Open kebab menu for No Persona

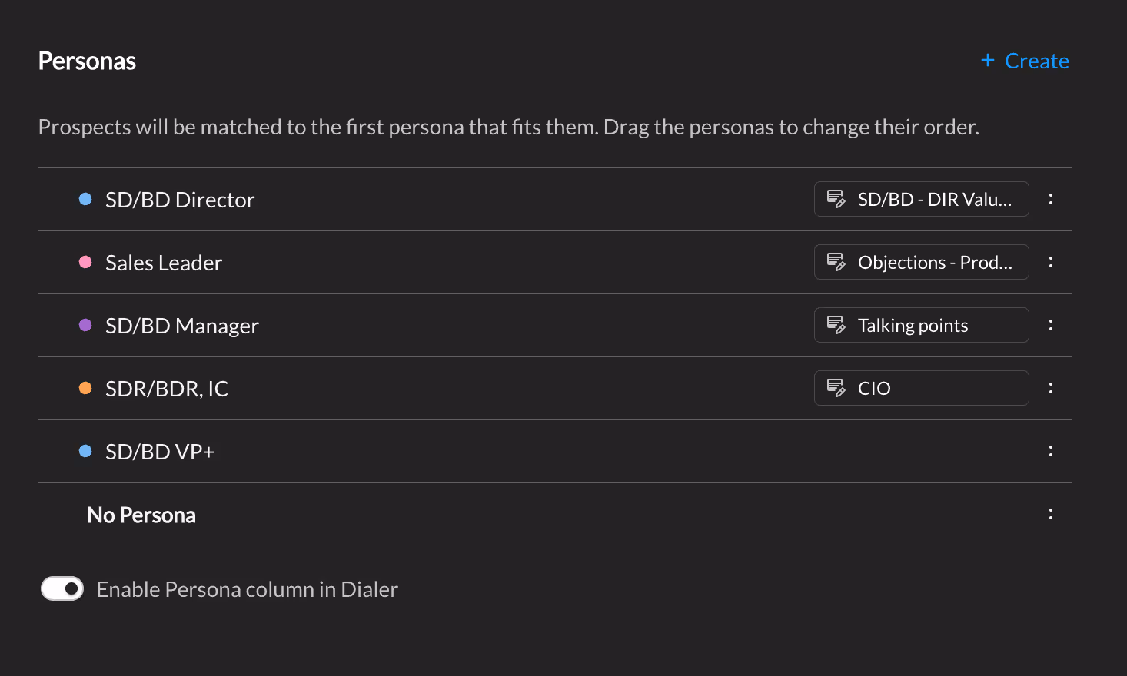tap(1050, 514)
